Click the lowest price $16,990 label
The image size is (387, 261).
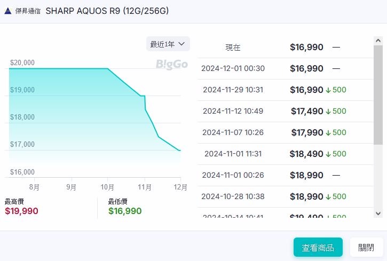coord(125,211)
